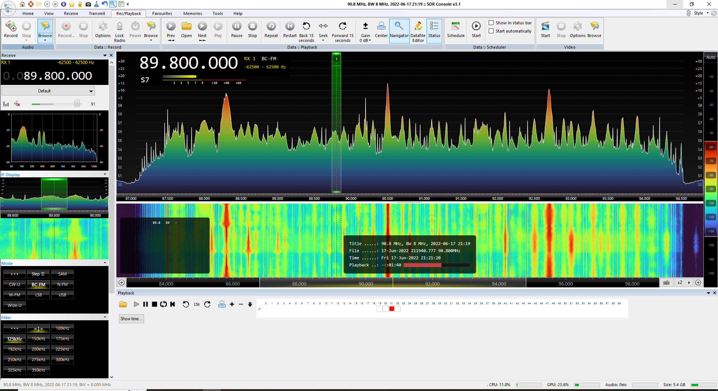718x391 pixels.
Task: Switch to the Receive ribbon tab
Action: [71, 13]
